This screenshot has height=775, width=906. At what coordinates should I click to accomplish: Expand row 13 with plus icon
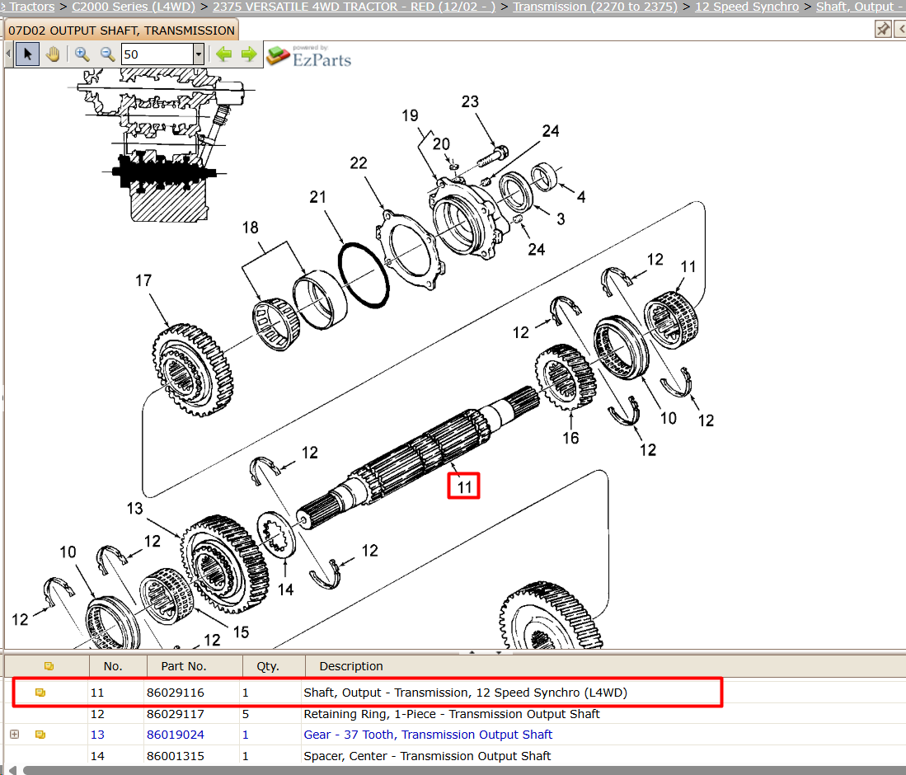click(x=15, y=735)
